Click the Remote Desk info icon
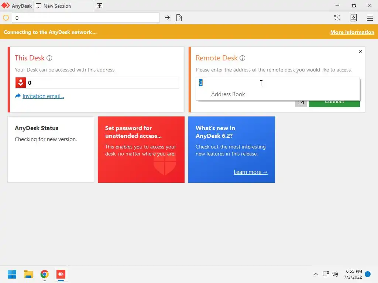This screenshot has width=378, height=283. click(242, 58)
